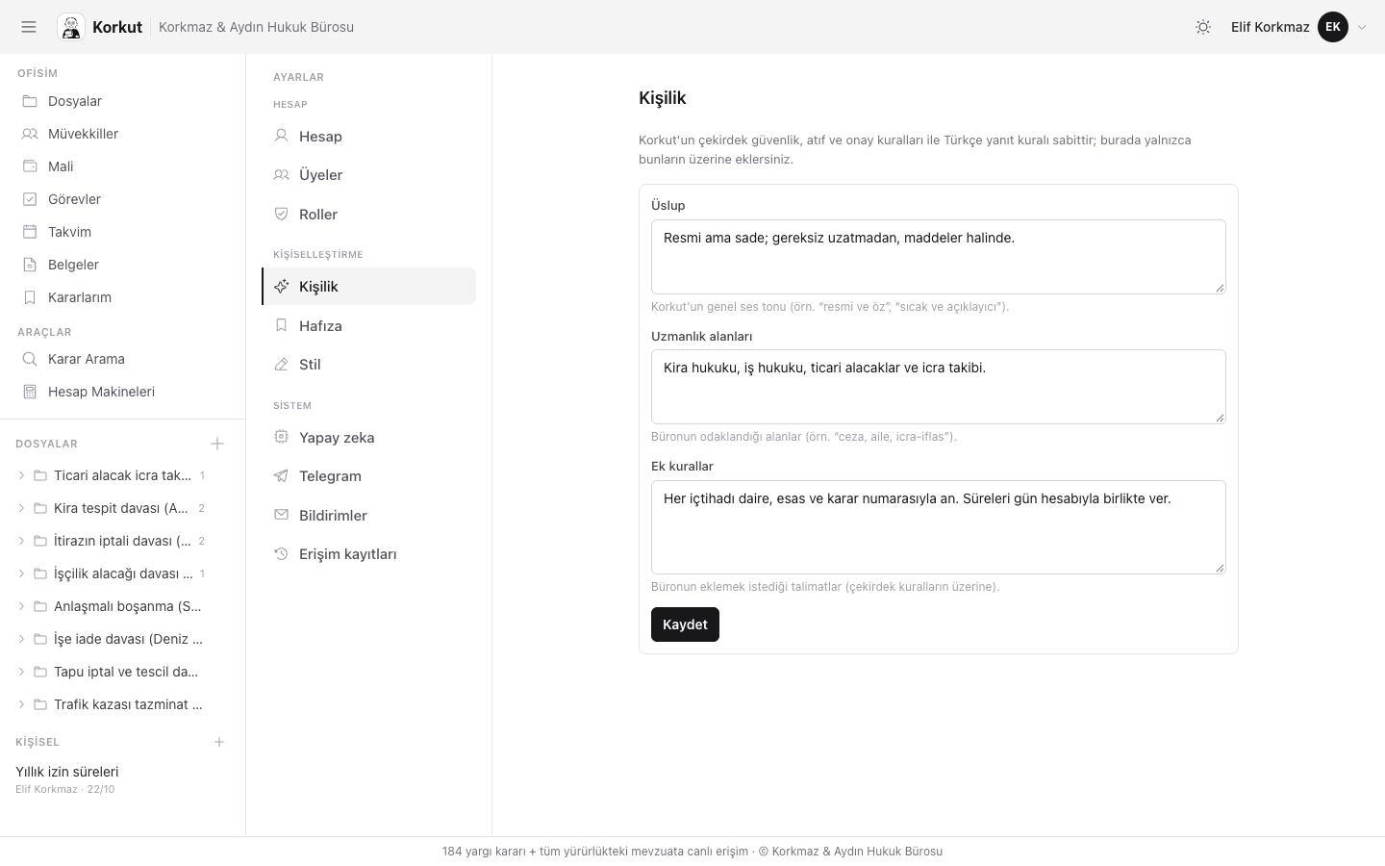This screenshot has height=866, width=1385.
Task: Open Dosyalar folder icon in sidebar
Action: 30,101
